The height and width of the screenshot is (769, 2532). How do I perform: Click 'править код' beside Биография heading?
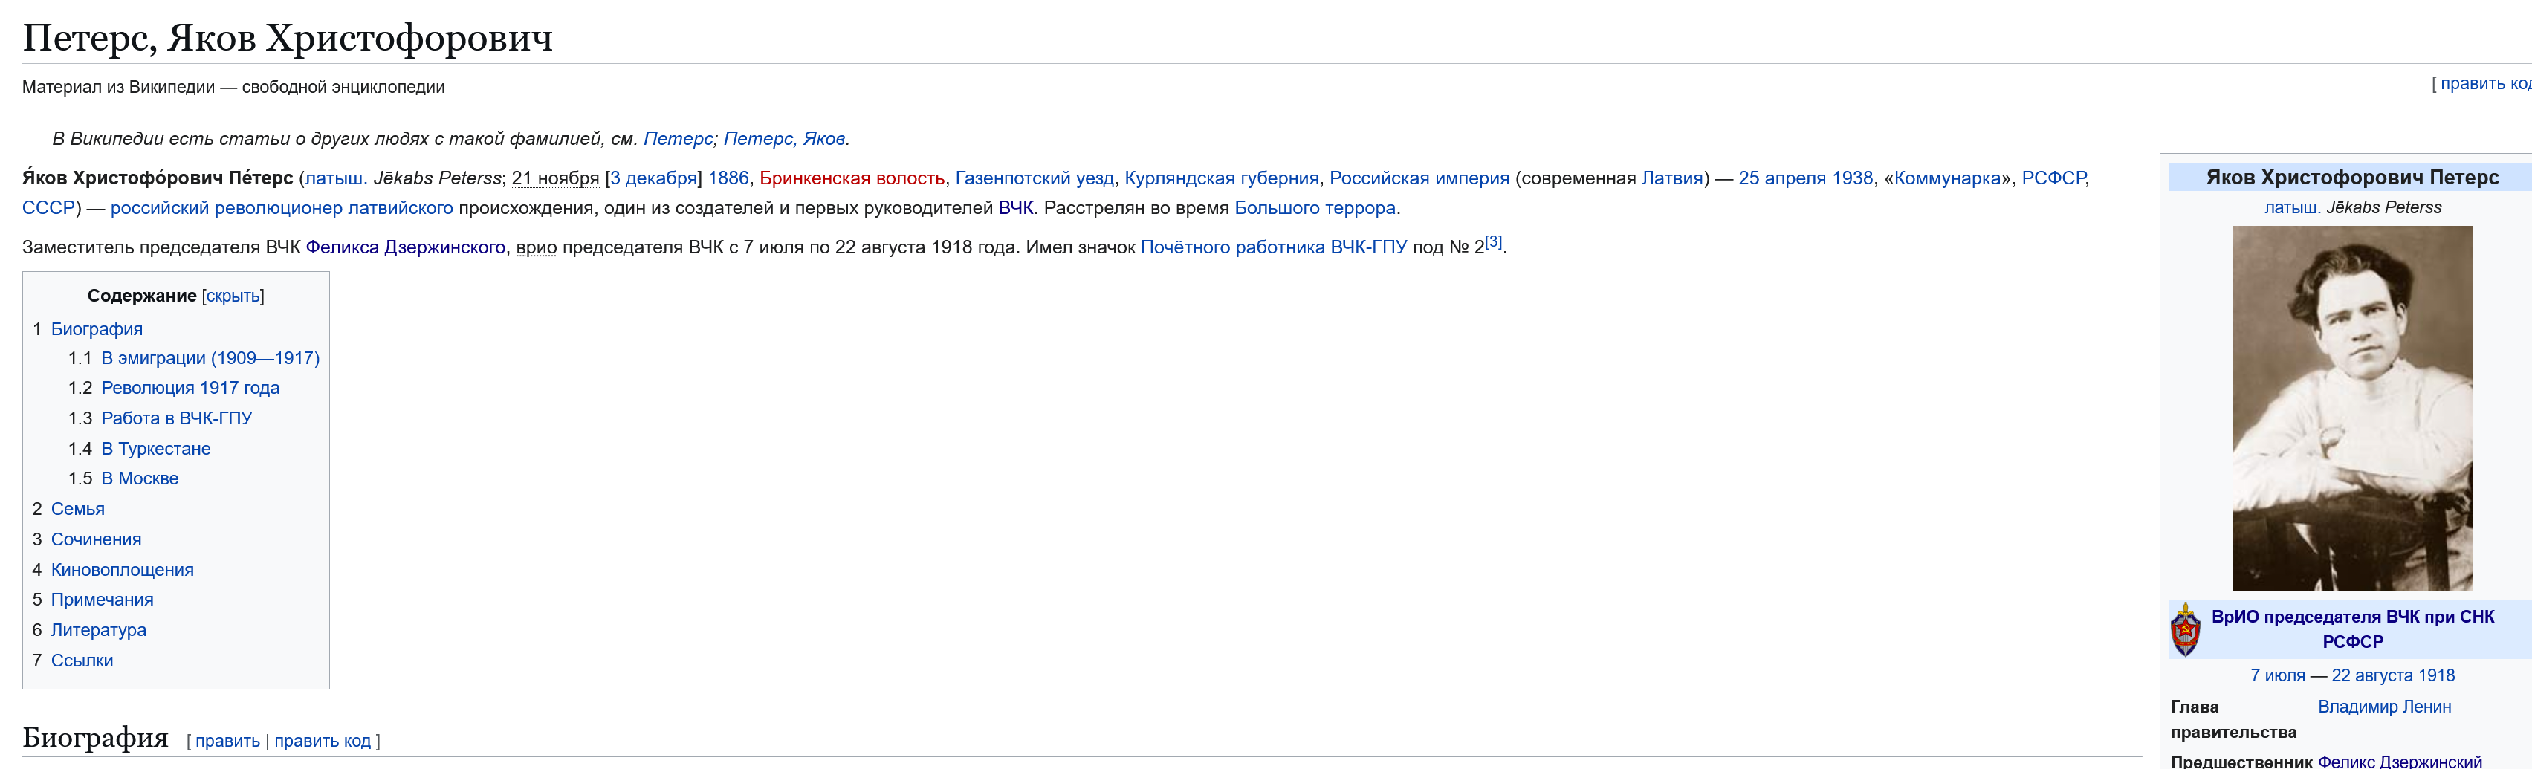[x=323, y=741]
